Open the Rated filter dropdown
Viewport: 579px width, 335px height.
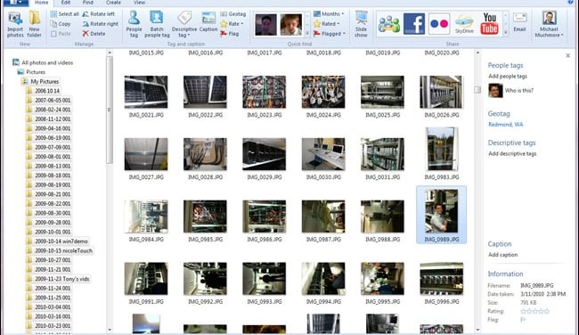click(x=327, y=24)
